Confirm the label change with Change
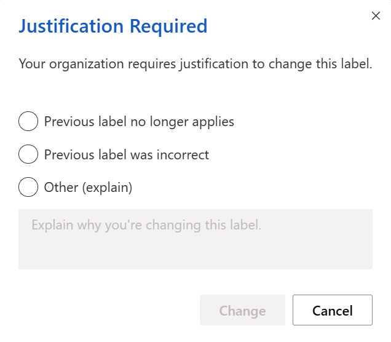Image resolution: width=391 pixels, height=342 pixels. 242,311
